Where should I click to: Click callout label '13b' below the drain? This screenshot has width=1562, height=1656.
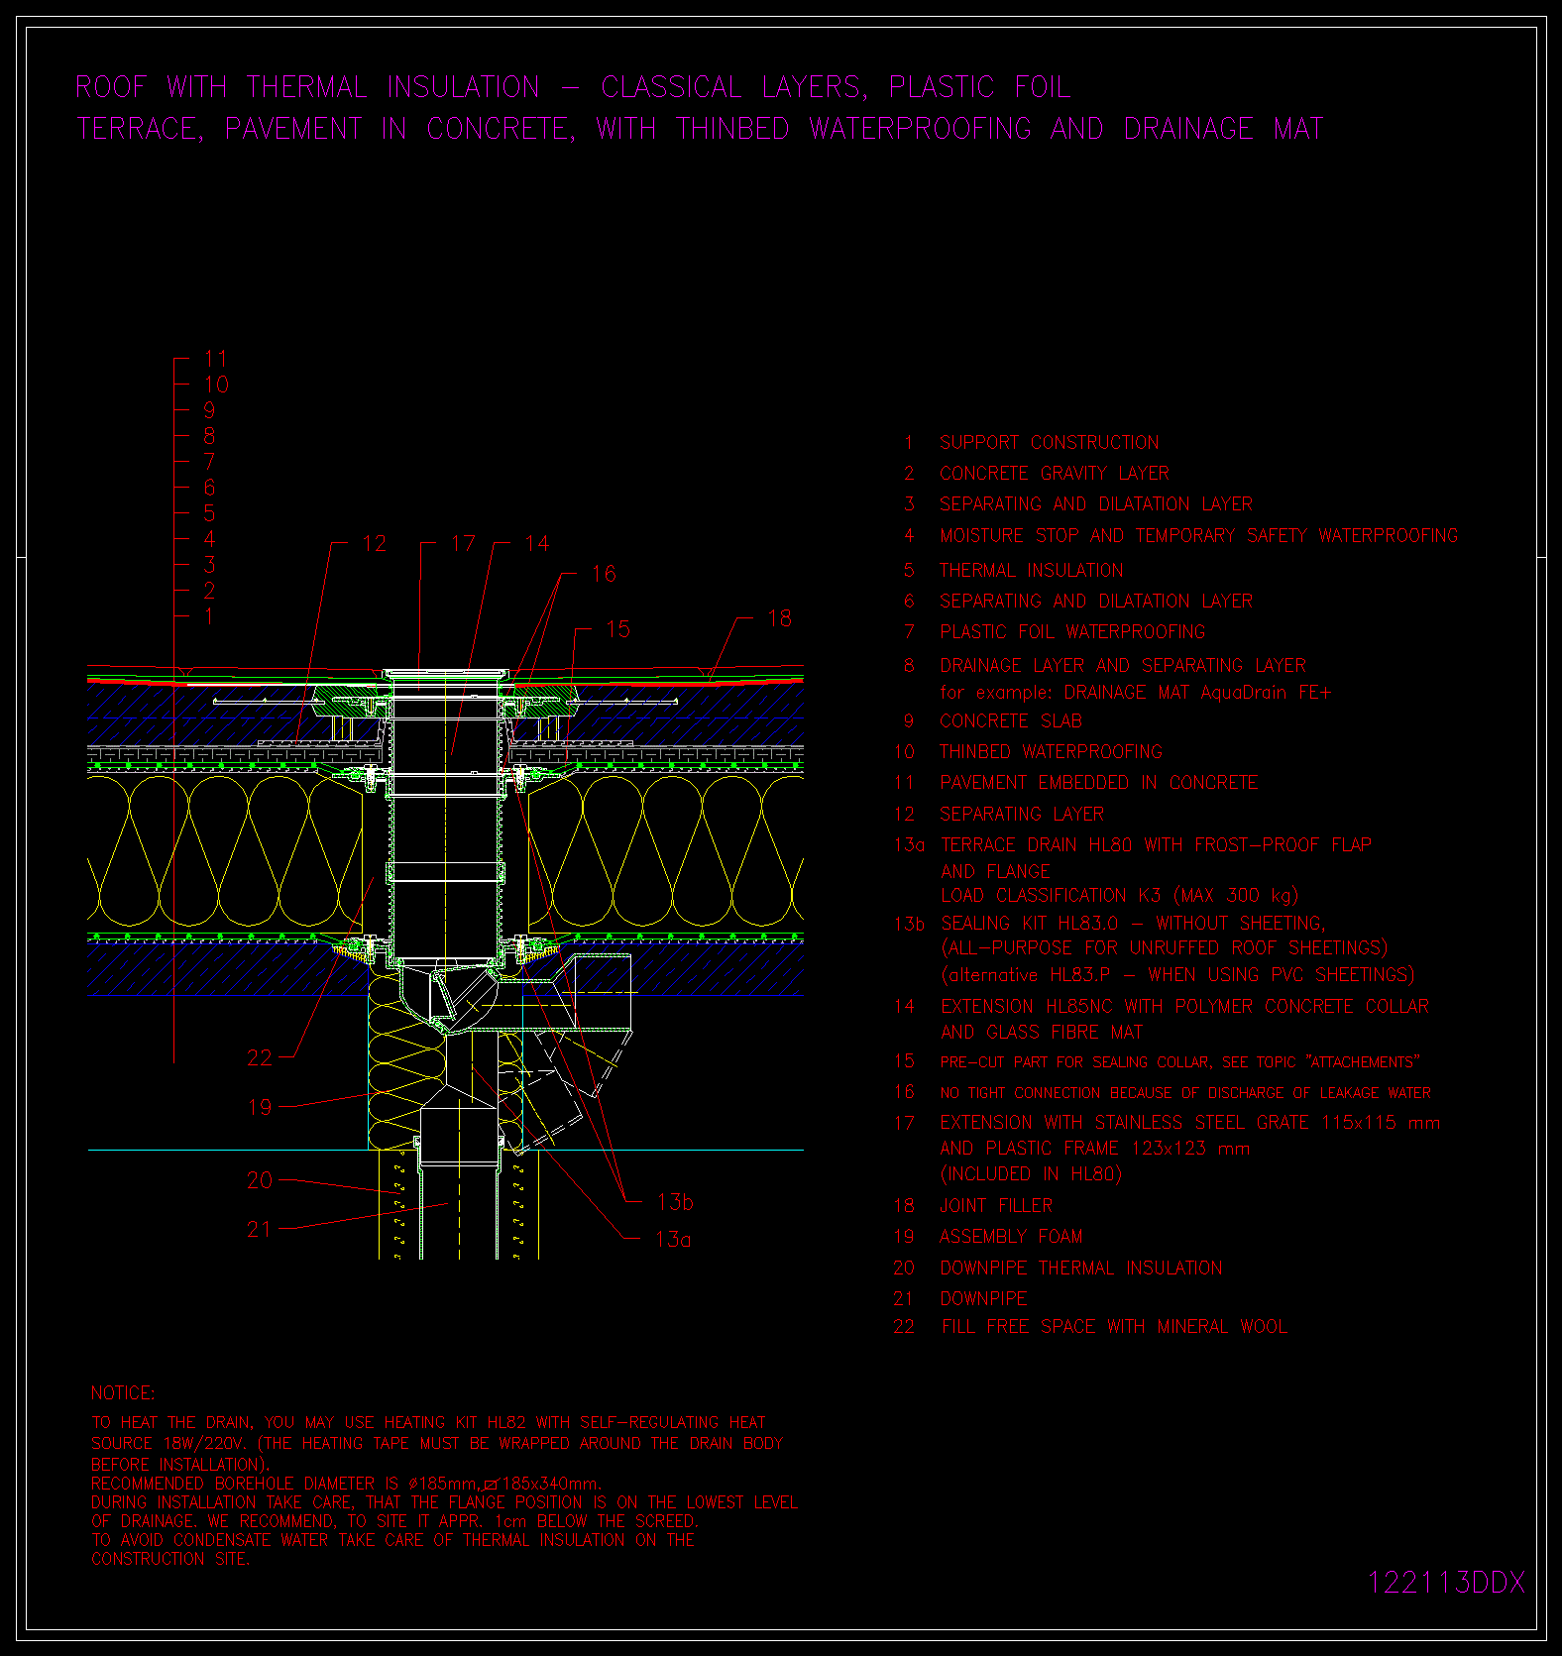pyautogui.click(x=675, y=1202)
